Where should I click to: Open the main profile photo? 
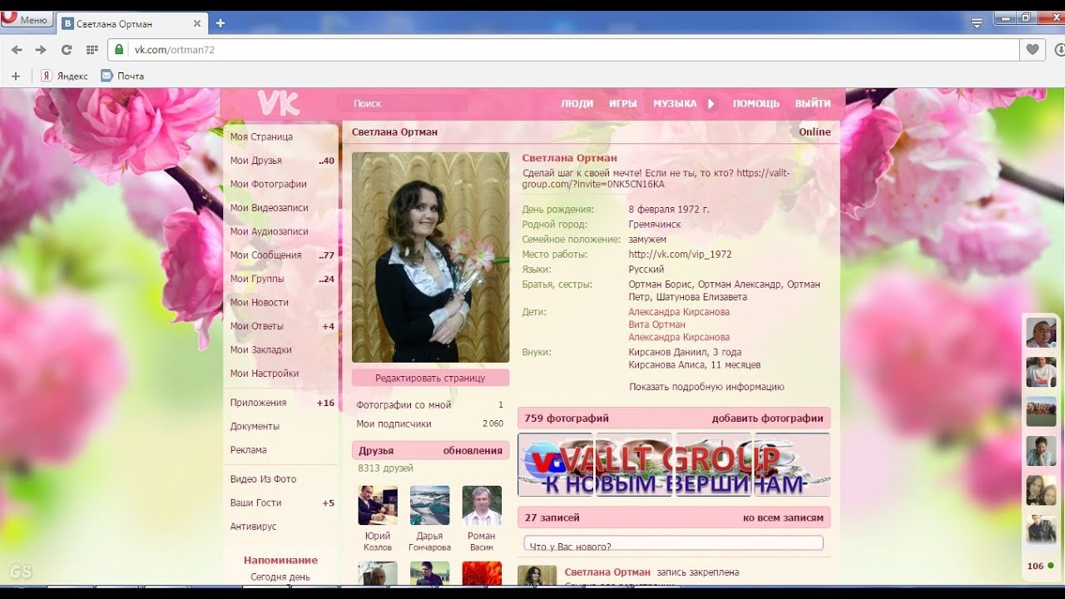point(430,257)
